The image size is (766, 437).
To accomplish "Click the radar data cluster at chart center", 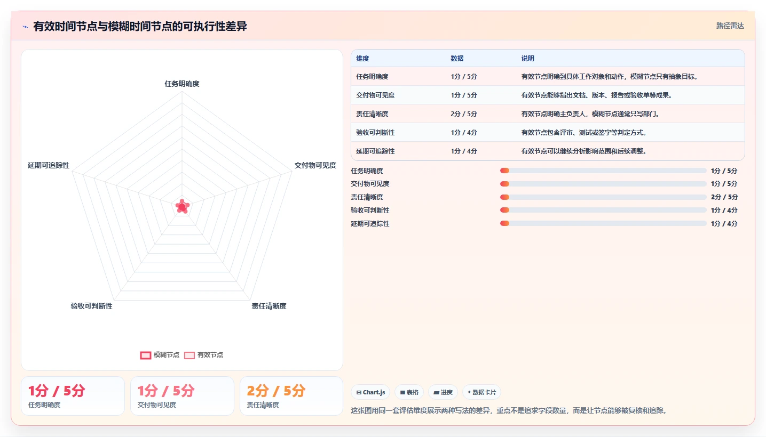I will [182, 207].
